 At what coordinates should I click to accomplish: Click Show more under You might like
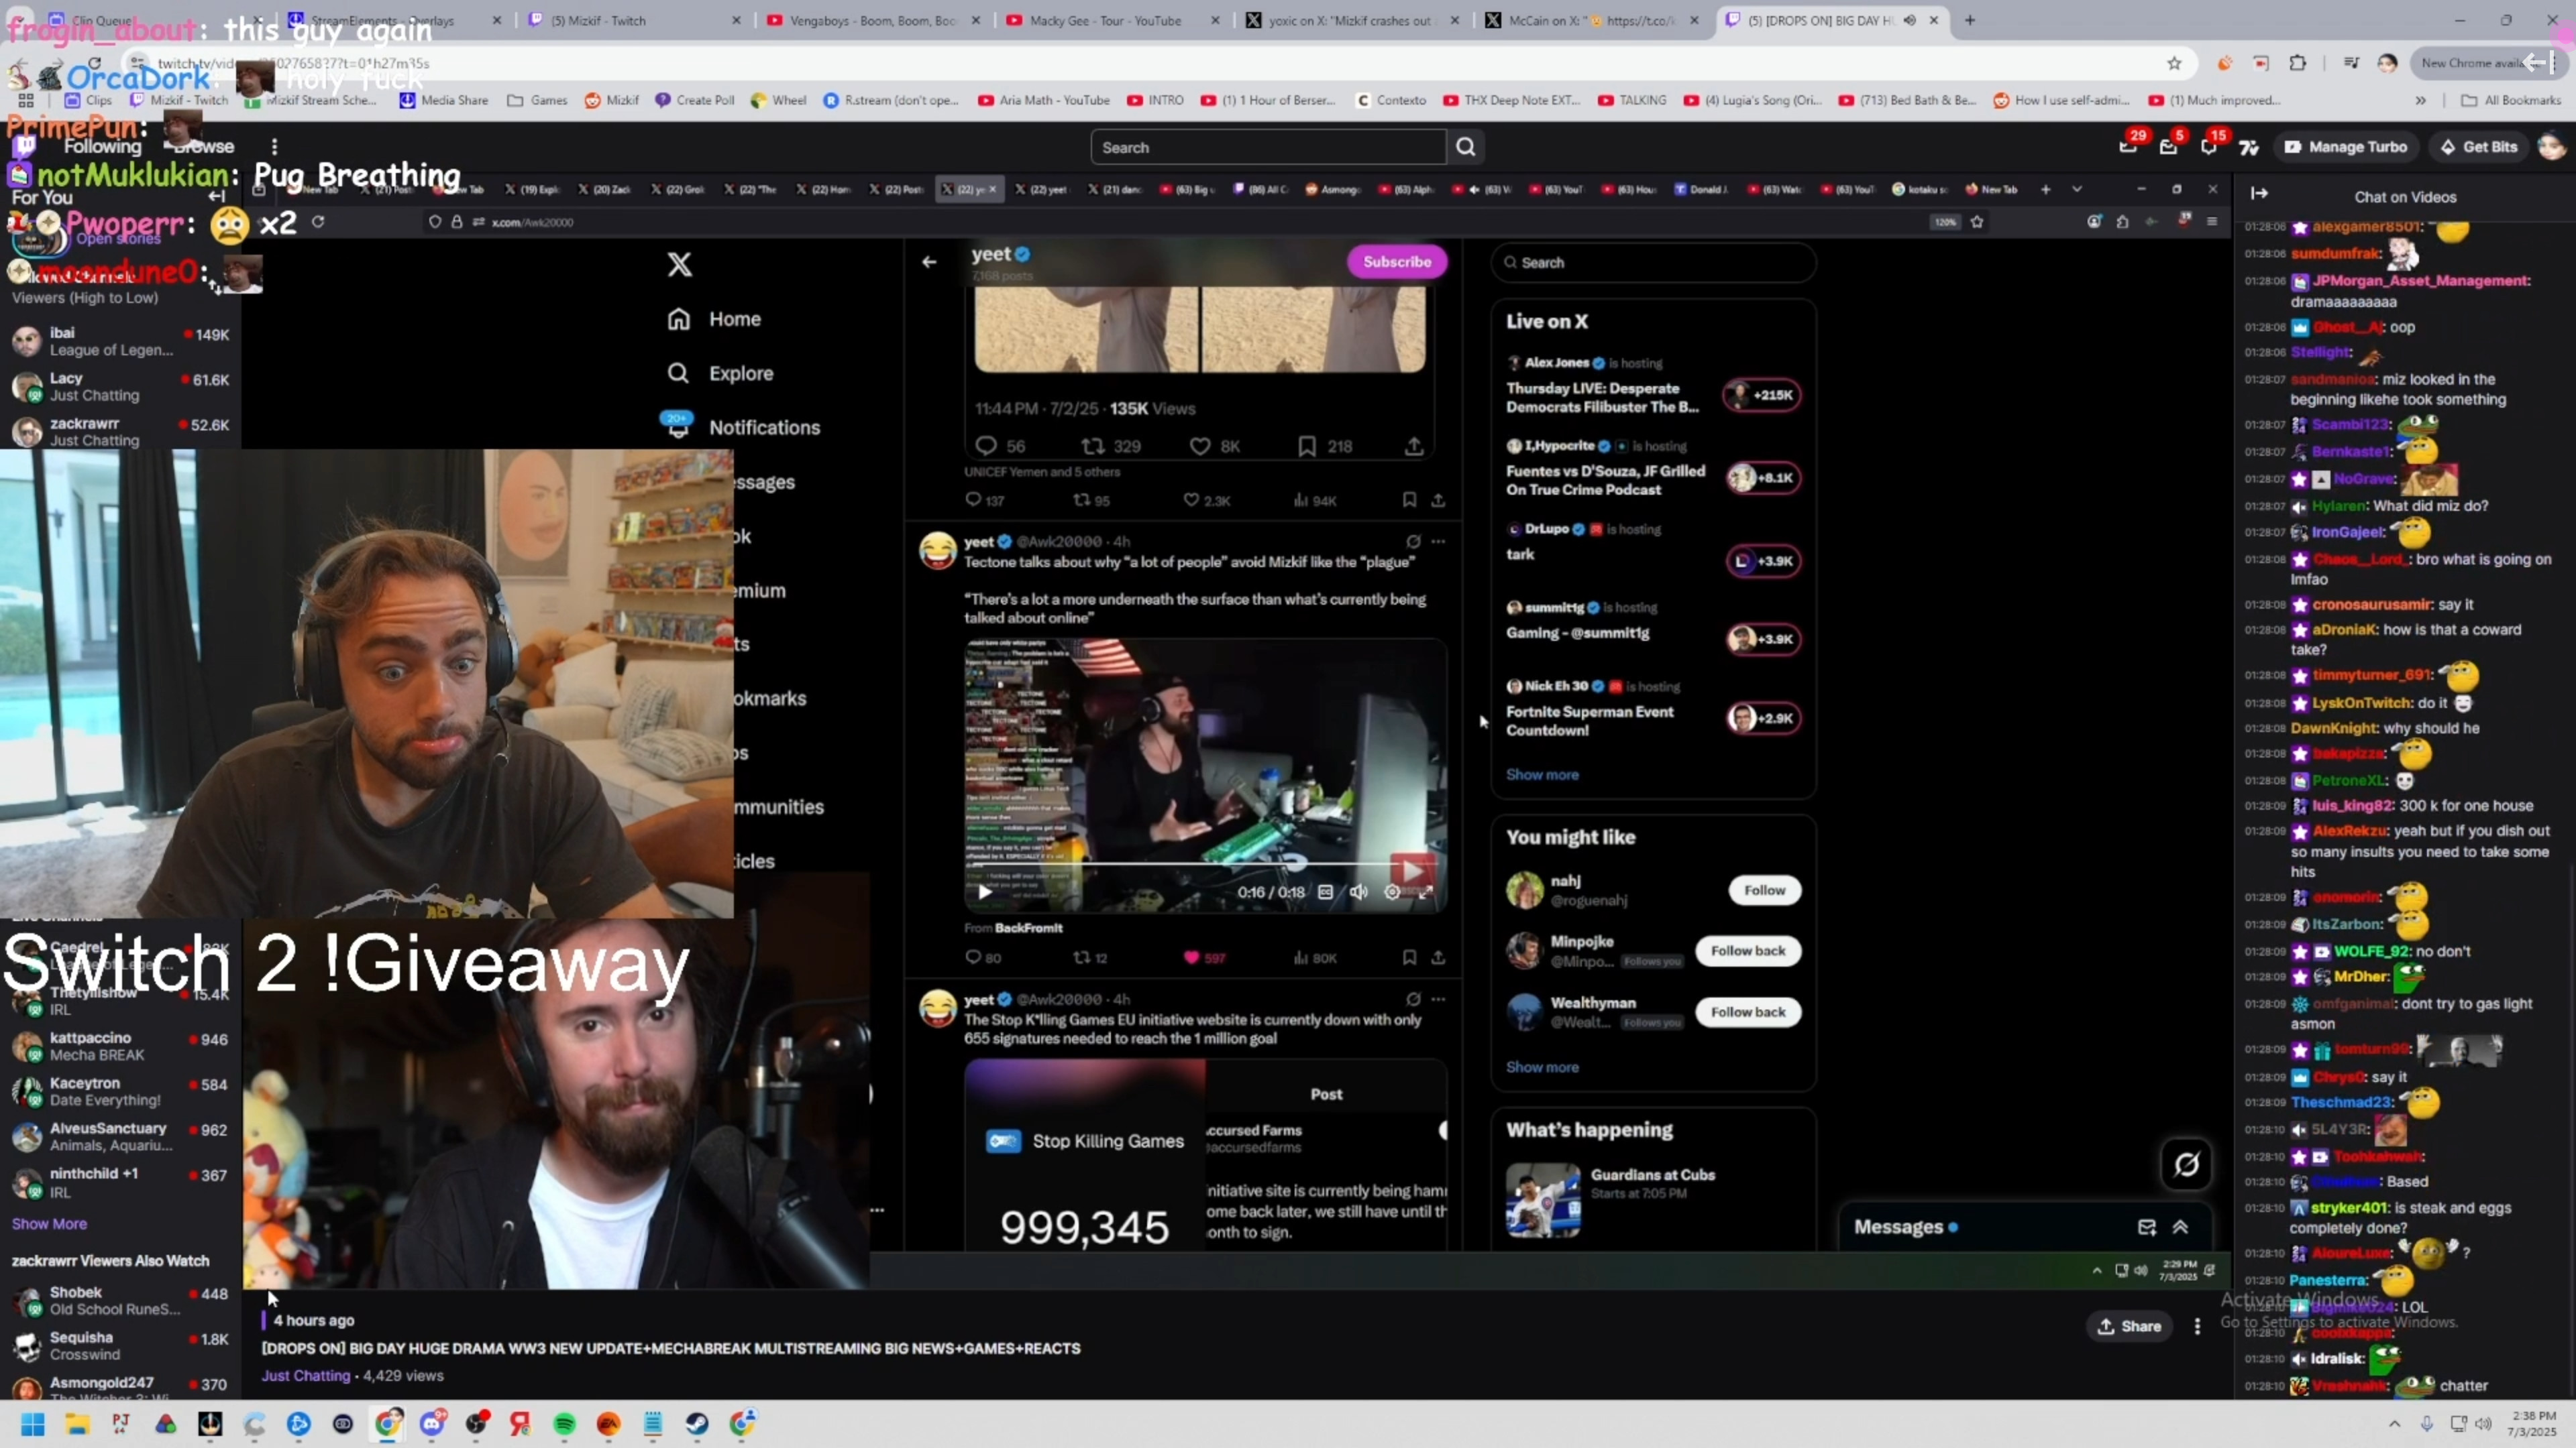1542,1067
